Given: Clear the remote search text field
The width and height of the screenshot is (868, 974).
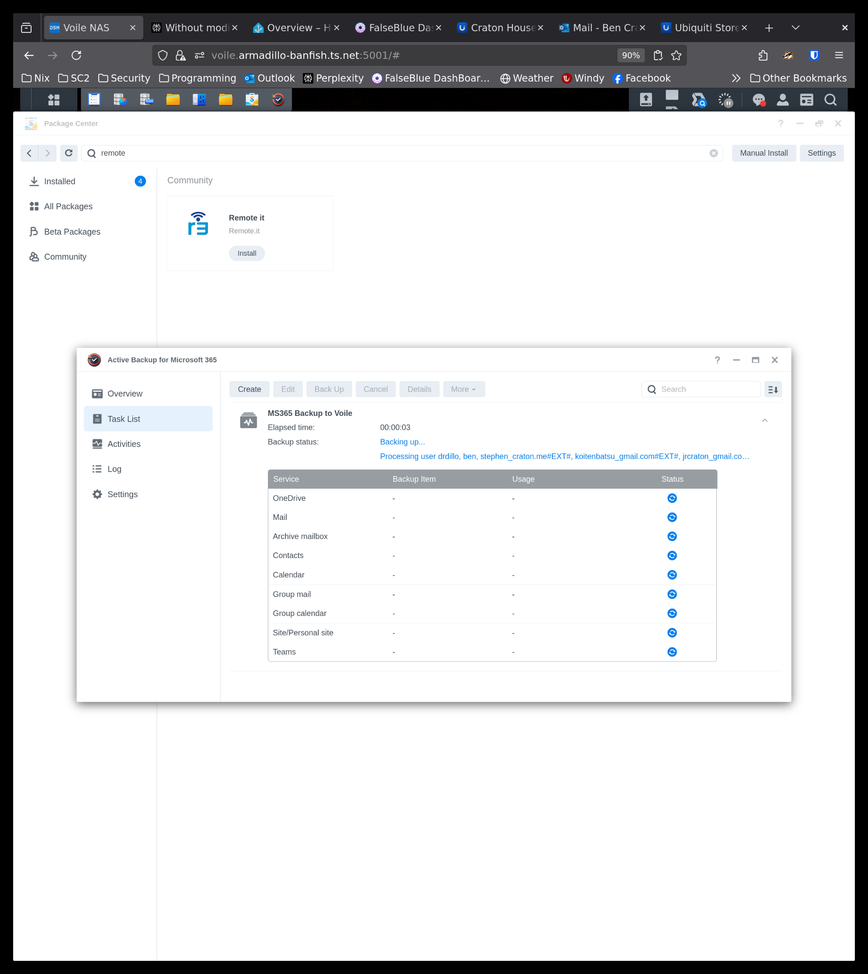Looking at the screenshot, I should click(x=714, y=153).
